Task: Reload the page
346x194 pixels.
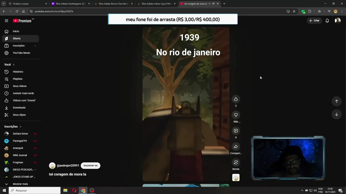Action: (17, 11)
